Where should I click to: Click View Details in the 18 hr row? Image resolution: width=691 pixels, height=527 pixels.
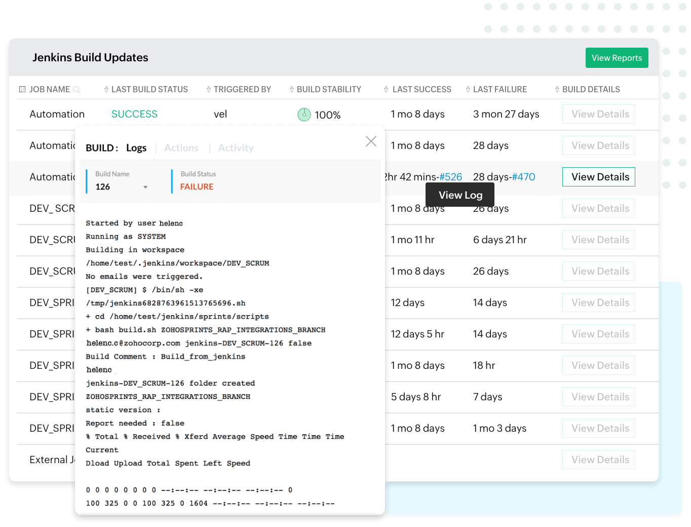(599, 365)
